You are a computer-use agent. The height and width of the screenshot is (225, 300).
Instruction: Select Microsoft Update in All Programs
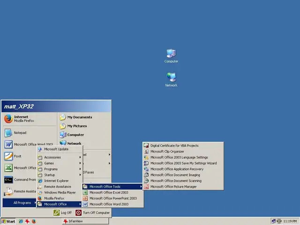pos(60,149)
